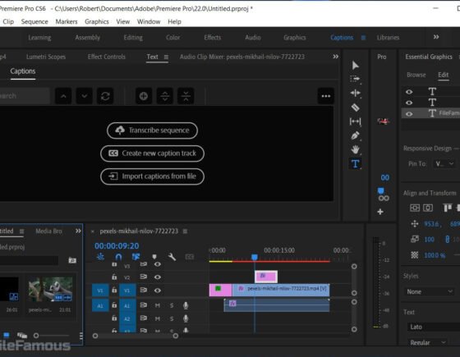
Task: Click the align center horizontally icon
Action: point(415,208)
